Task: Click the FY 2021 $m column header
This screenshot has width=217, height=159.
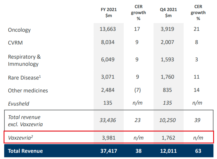Action: point(108,13)
